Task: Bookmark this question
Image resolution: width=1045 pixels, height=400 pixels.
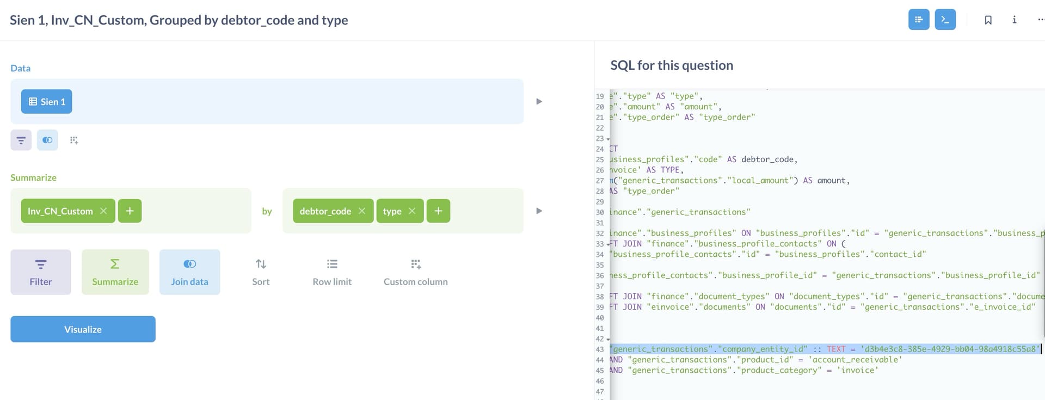Action: 988,20
